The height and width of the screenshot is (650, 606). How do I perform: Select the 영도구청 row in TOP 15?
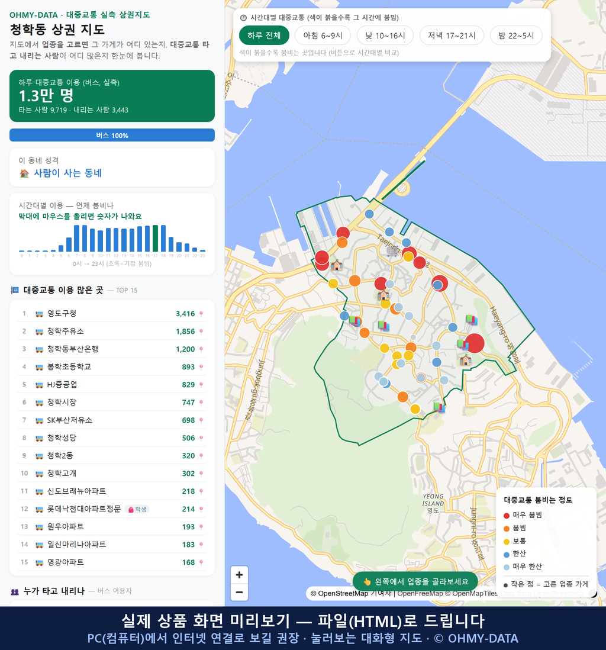(x=112, y=314)
